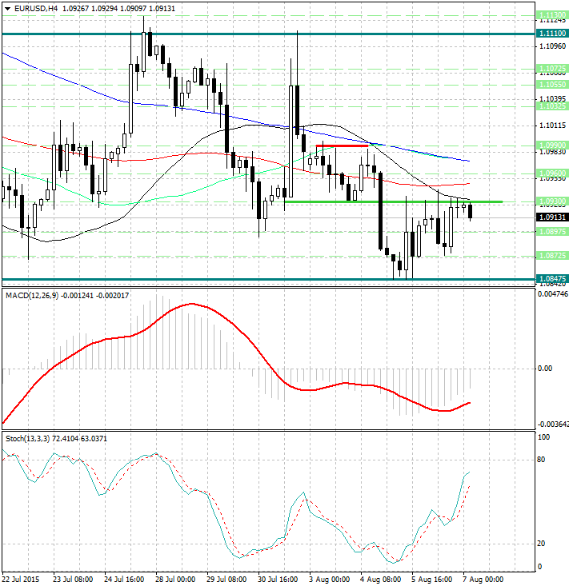
Task: Click the 1.08475 support price label
Action: [552, 279]
